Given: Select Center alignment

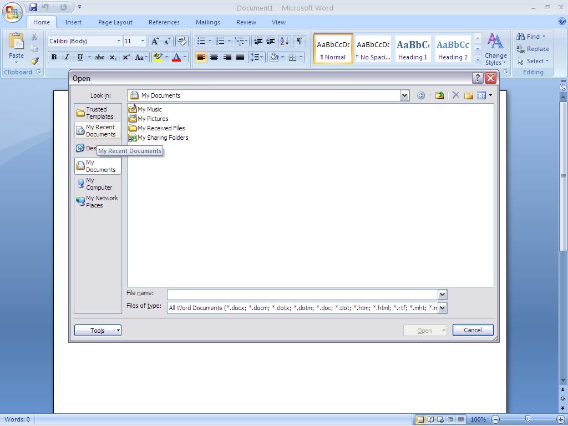Looking at the screenshot, I should coord(214,57).
